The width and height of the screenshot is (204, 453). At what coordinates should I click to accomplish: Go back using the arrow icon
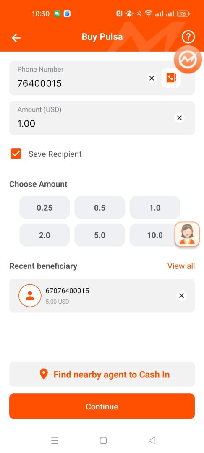[x=16, y=38]
